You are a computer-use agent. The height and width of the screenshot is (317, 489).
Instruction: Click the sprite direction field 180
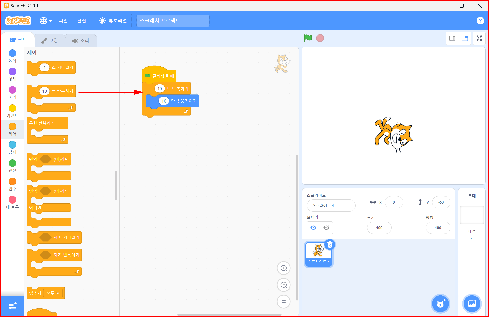[x=438, y=228]
